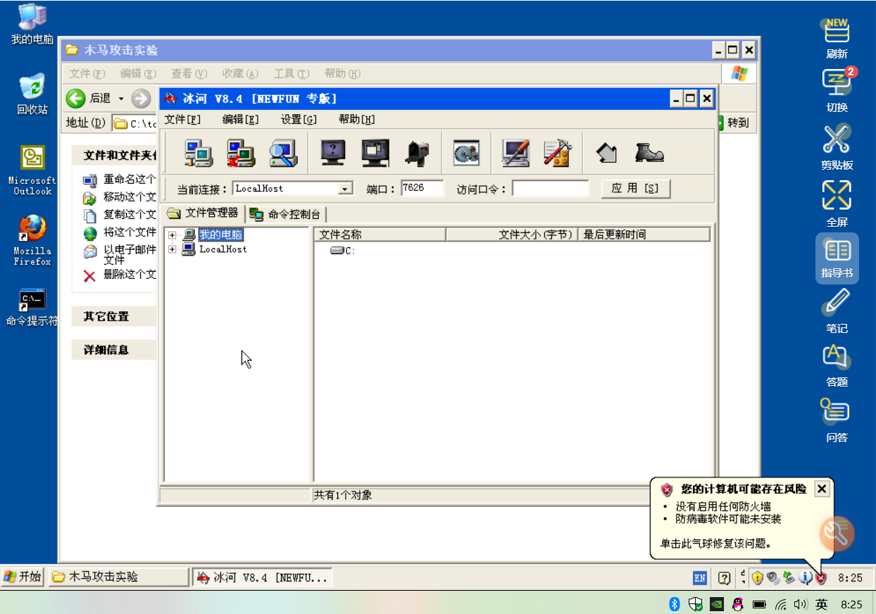The height and width of the screenshot is (614, 876).
Task: Click 后退 back button in Explorer window
Action: (89, 98)
